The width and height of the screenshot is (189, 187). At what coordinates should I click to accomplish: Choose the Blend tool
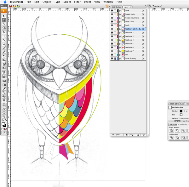(4, 93)
